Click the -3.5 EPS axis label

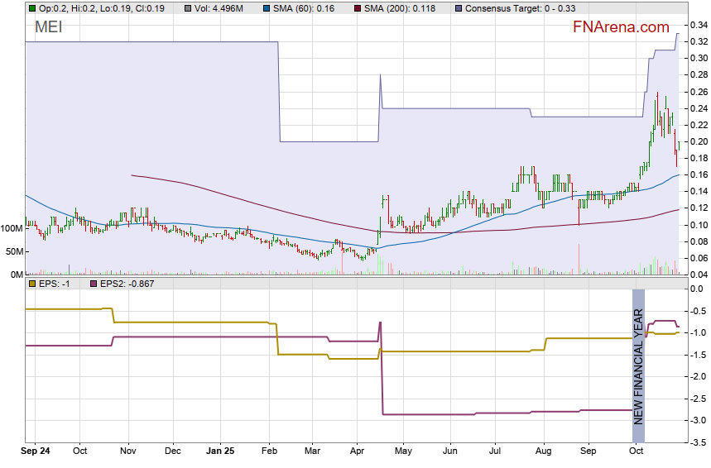[699, 442]
